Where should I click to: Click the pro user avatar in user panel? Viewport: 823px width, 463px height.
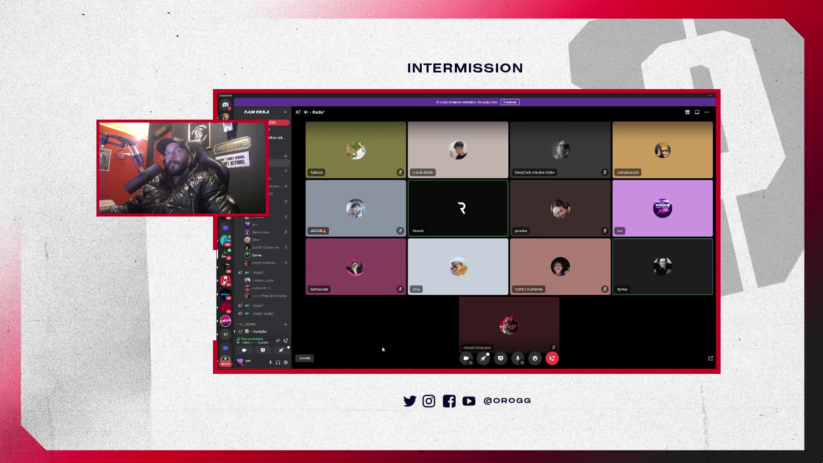point(240,362)
